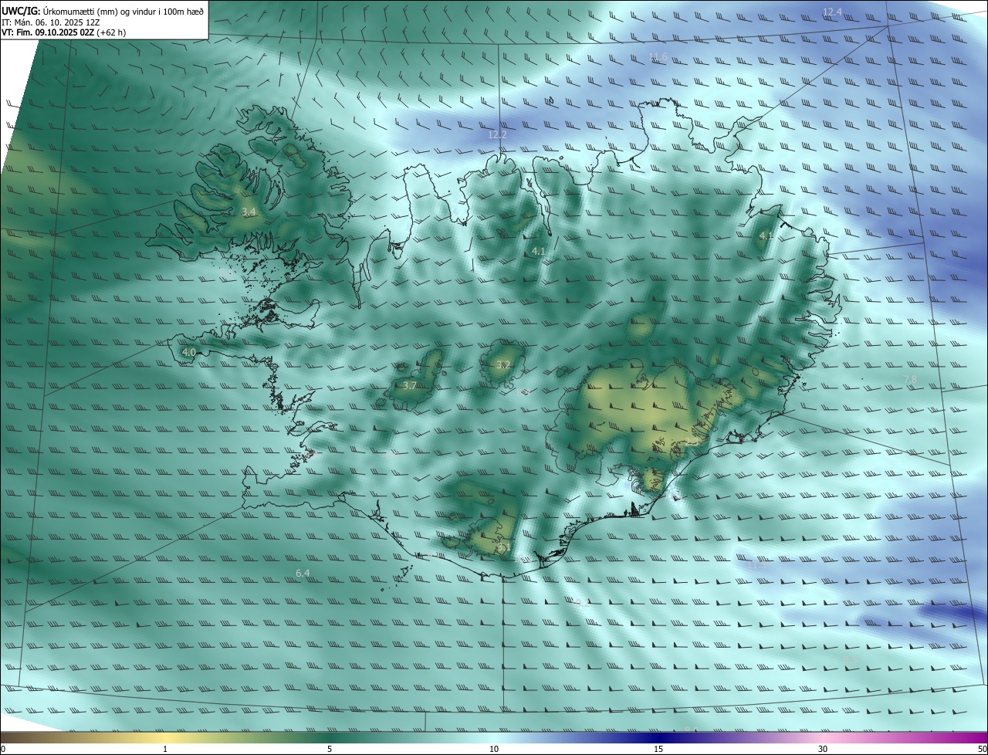Click the 11.6 value label on the map
The height and width of the screenshot is (755, 988).
point(658,56)
